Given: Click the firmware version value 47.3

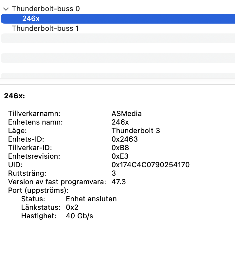Looking at the screenshot, I should tap(118, 182).
